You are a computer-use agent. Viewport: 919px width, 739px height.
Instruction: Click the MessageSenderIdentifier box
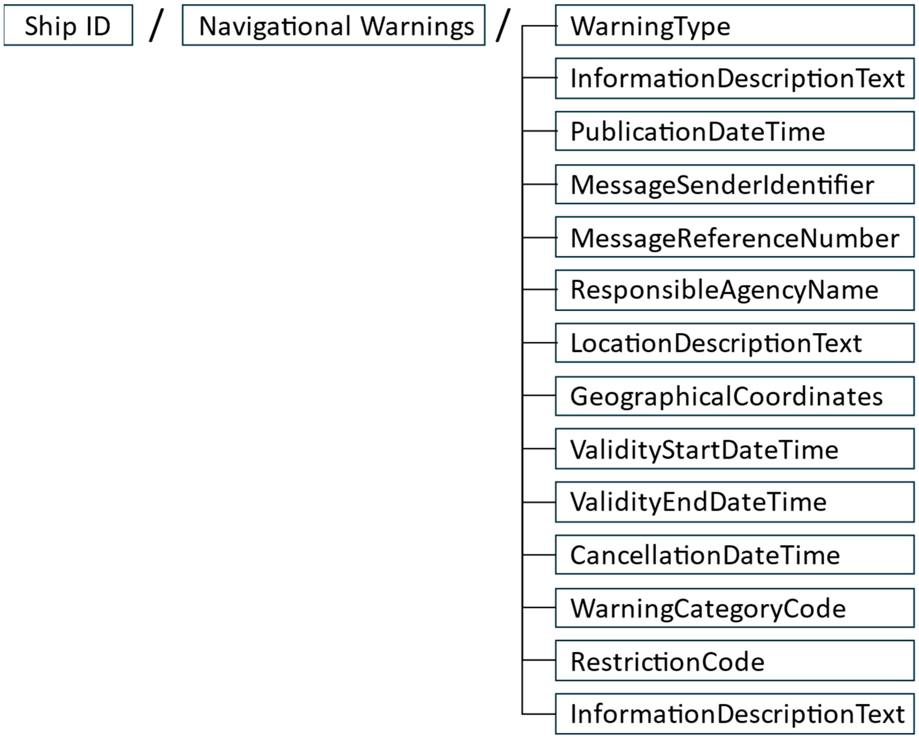(x=735, y=185)
